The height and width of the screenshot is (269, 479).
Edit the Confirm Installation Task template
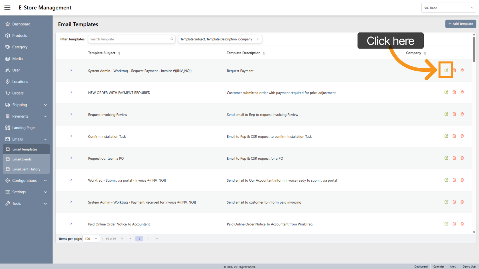tap(446, 136)
